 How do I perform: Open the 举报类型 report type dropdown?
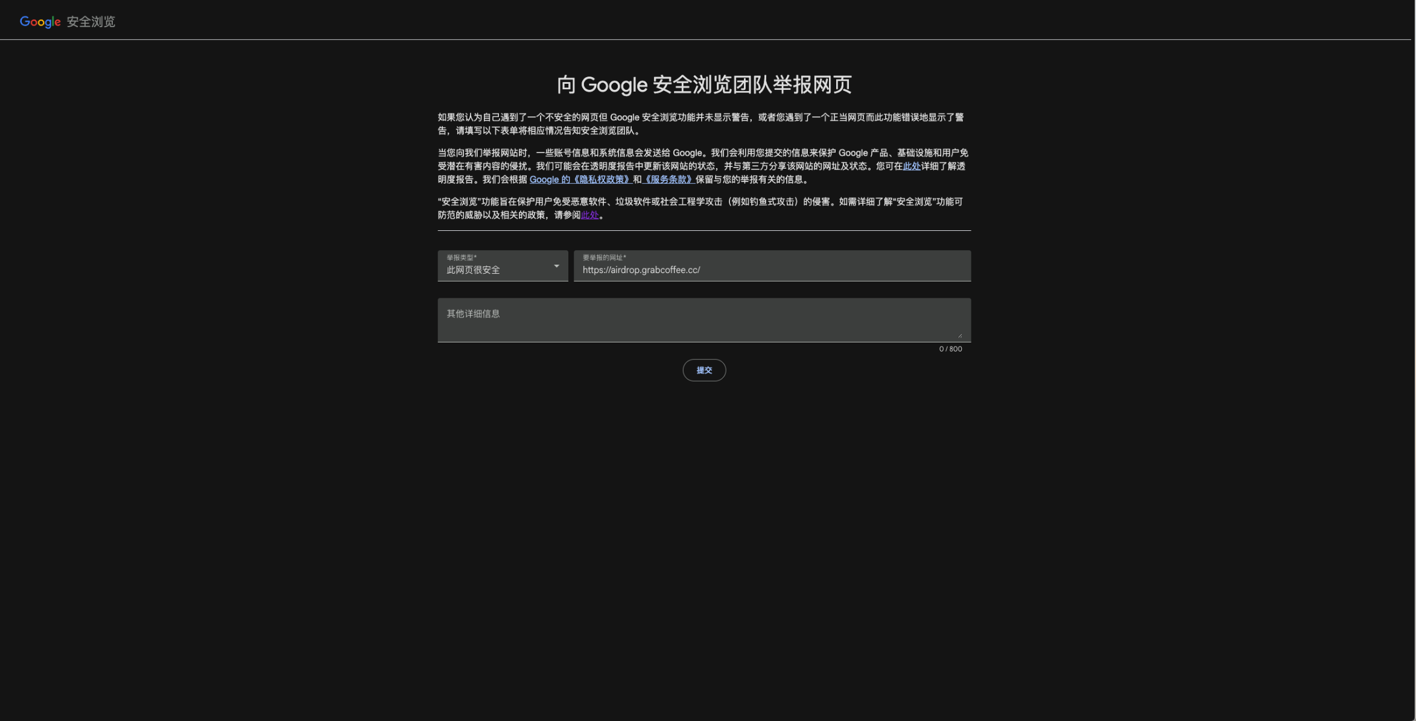tap(502, 266)
